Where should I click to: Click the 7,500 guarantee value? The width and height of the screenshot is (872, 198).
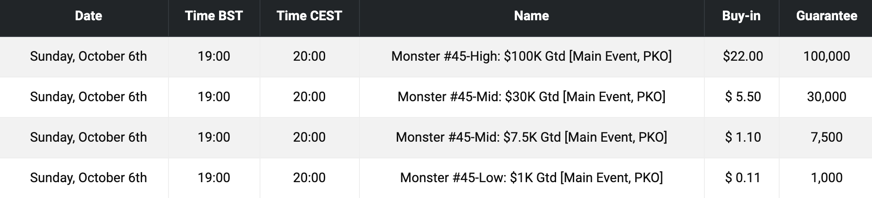click(826, 137)
